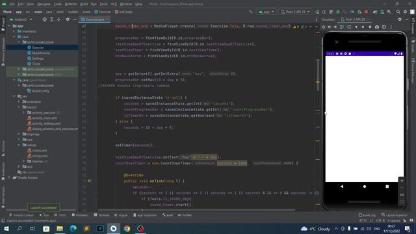The height and width of the screenshot is (234, 416).
Task: Open the app run configuration dropdown
Action: tap(266, 12)
